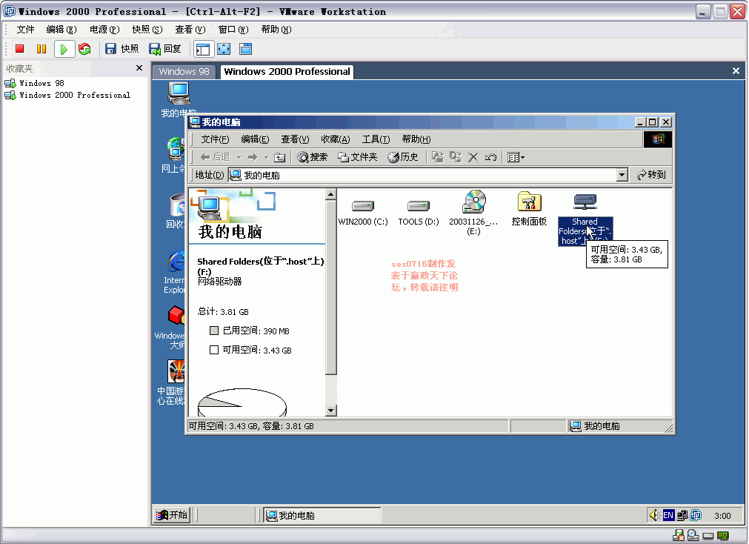
Task: Open the VMware 窗口(W) menu
Action: pos(233,30)
